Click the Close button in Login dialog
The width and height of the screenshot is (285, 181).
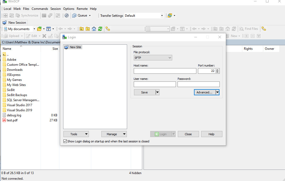(188, 134)
